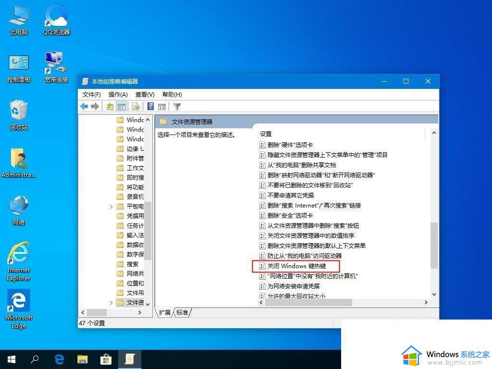Open the 查看(V) menu

[x=145, y=95]
